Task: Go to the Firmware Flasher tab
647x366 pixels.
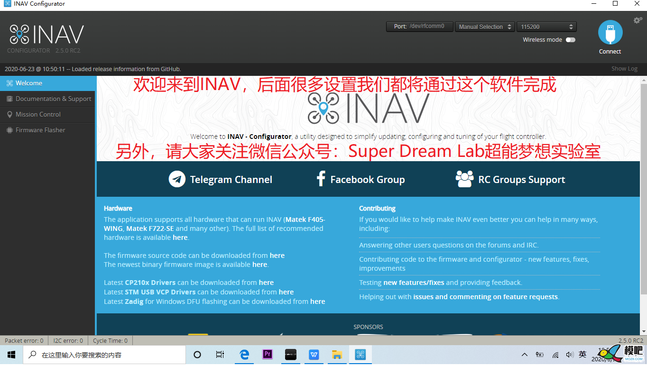Action: (x=47, y=130)
